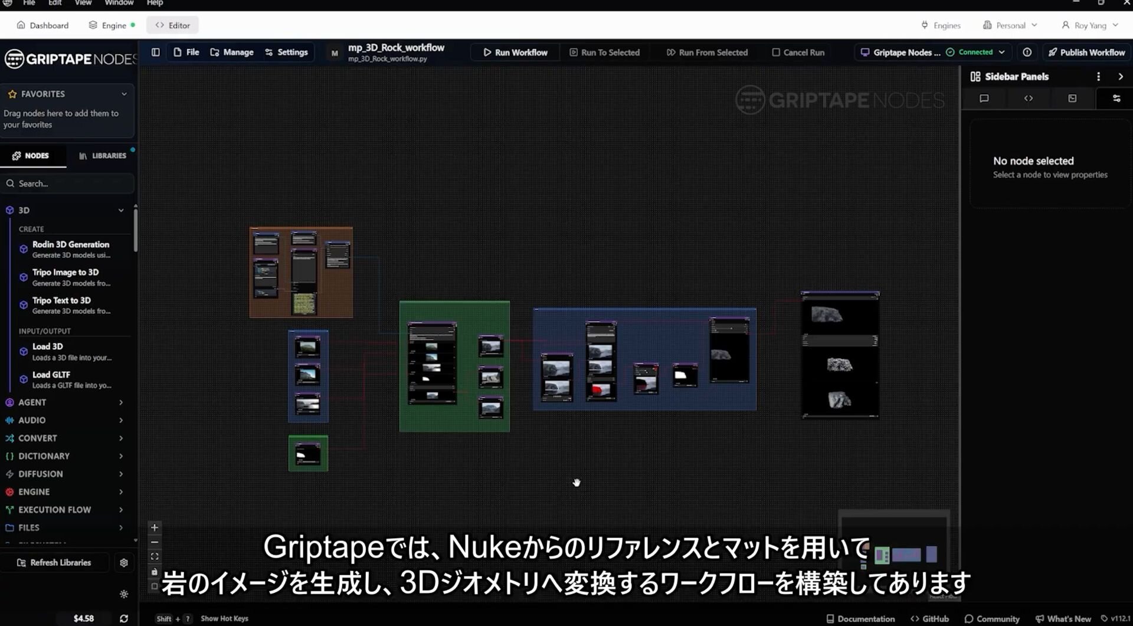The width and height of the screenshot is (1133, 626).
Task: Click the Load GLTF node icon
Action: click(24, 379)
